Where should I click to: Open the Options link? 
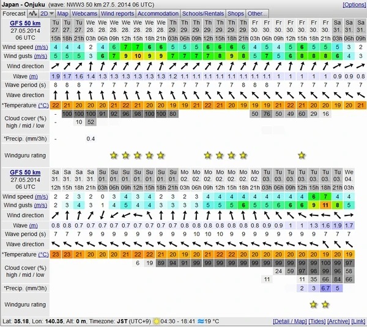pos(354,5)
